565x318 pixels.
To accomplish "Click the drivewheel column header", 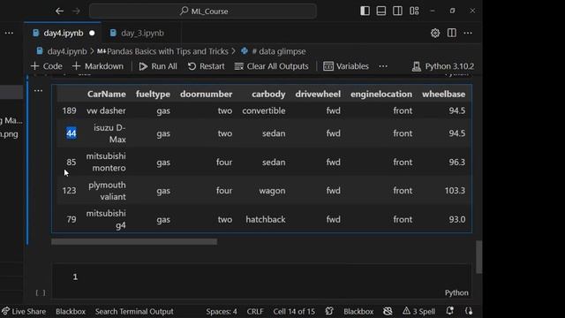I will coord(318,95).
